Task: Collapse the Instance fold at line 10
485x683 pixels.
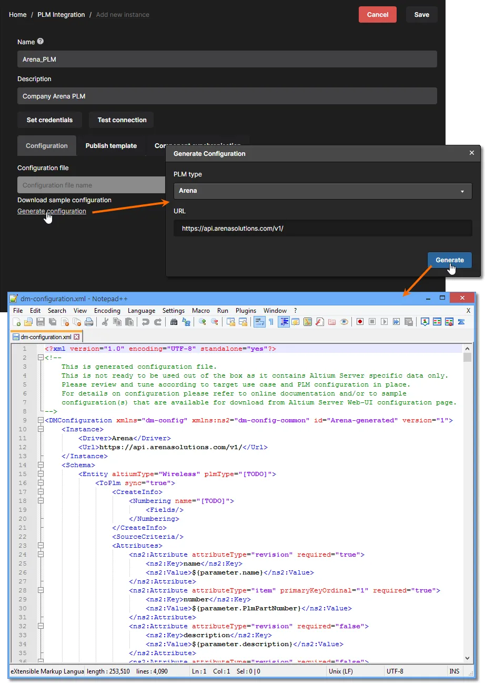Action: (41, 430)
